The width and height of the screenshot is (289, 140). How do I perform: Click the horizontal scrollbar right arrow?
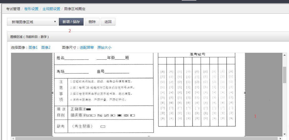pyautogui.click(x=280, y=138)
